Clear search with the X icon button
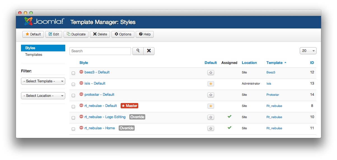The width and height of the screenshot is (337, 160). pyautogui.click(x=149, y=51)
